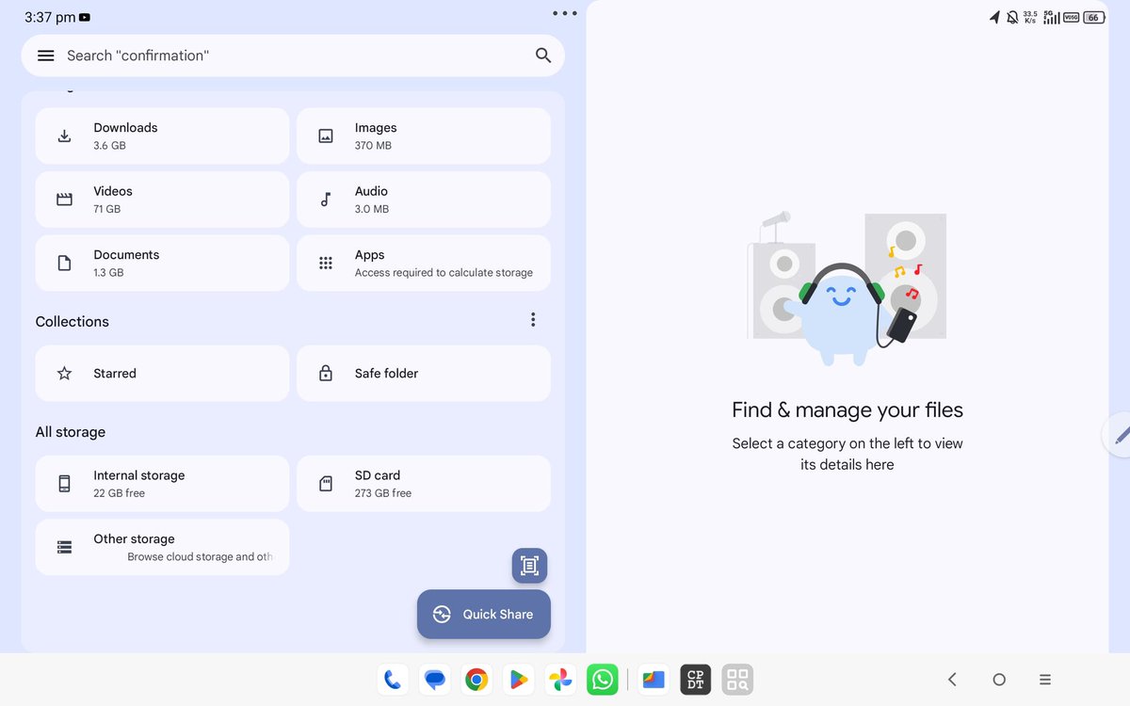Screen dimensions: 1130x706
Task: Open the Images category
Action: pos(424,136)
